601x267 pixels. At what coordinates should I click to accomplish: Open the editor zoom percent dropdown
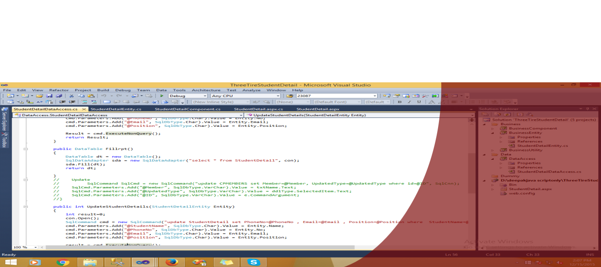[37, 247]
